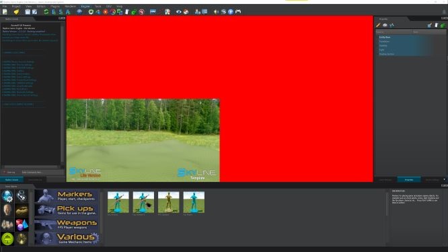The width and height of the screenshot is (448, 252).
Task: Toggle the eye visibility icon in toolbar
Action: tap(178, 11)
